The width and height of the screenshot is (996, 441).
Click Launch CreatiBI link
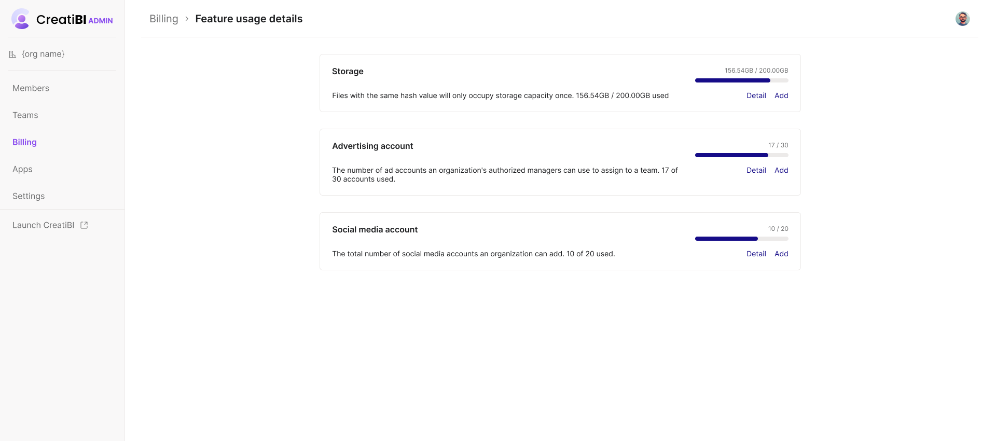[x=44, y=225]
